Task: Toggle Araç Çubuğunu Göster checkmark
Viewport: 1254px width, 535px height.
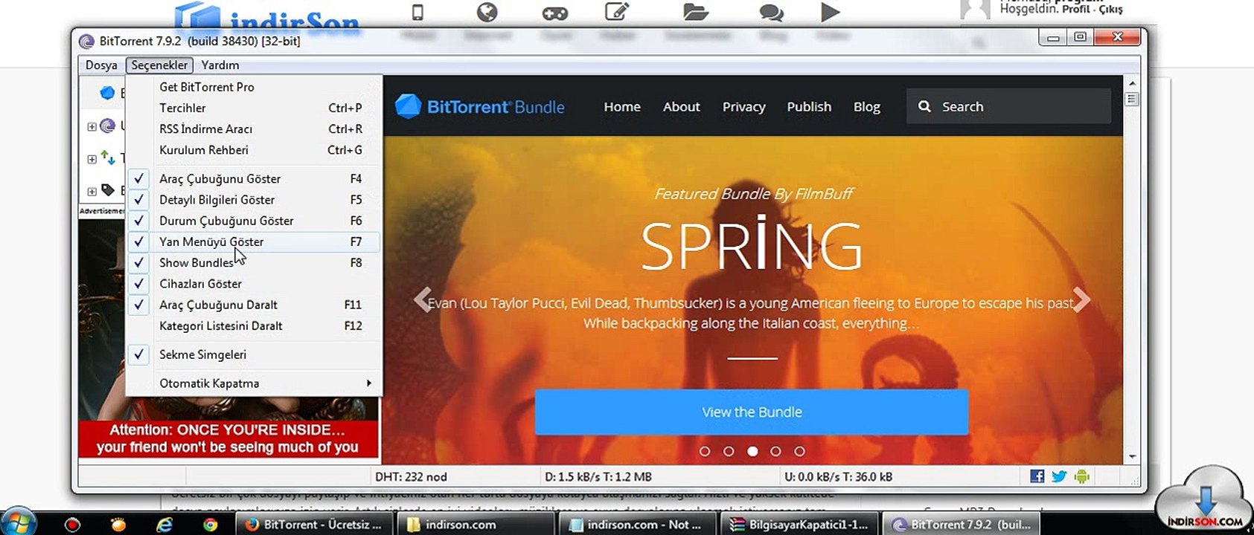Action: [255, 178]
